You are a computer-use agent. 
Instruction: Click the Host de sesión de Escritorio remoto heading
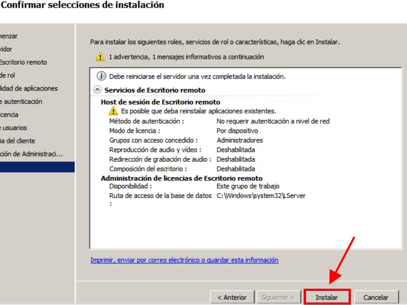[x=161, y=102]
